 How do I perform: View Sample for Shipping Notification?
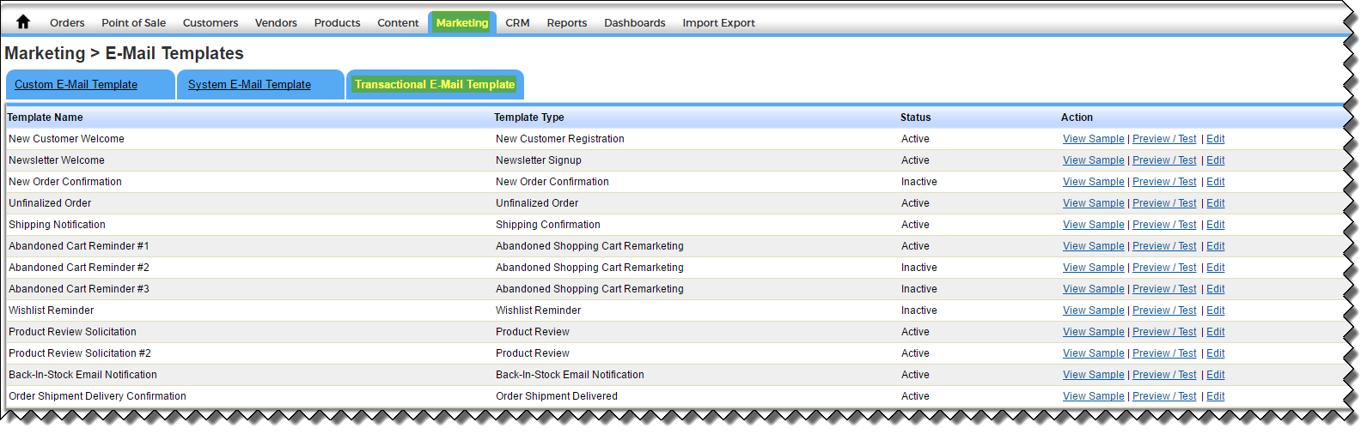(1093, 225)
